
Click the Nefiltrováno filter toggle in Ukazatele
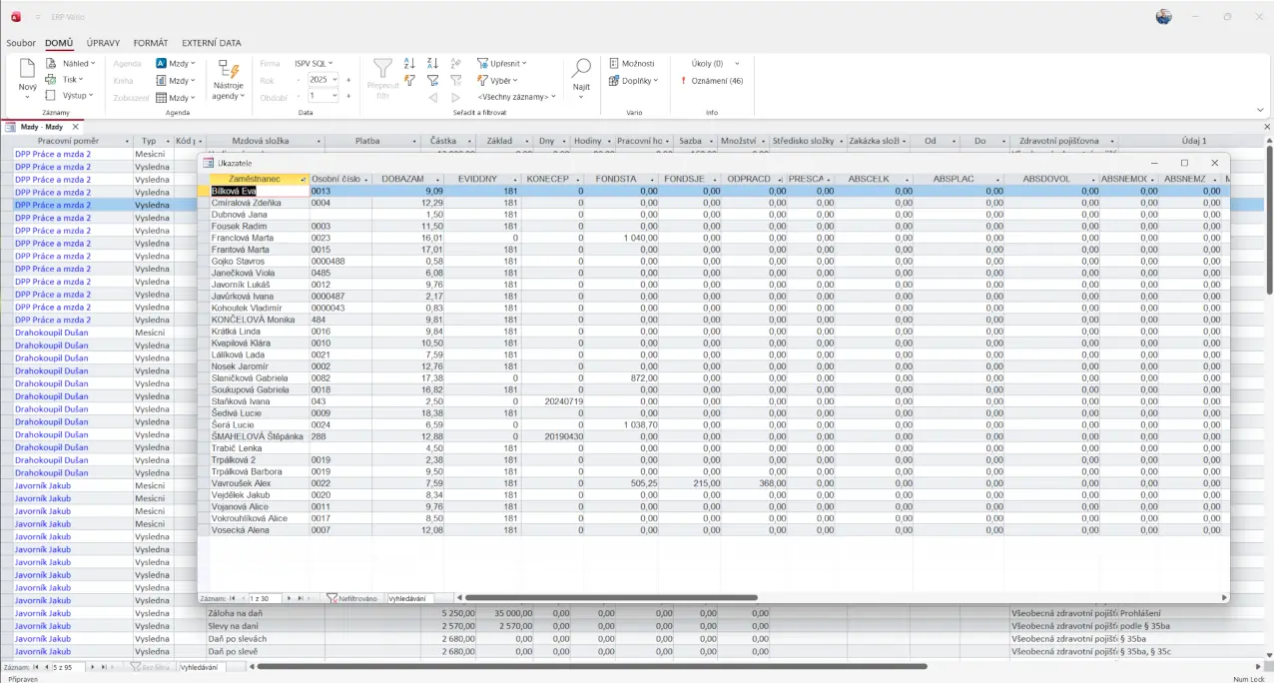click(x=351, y=598)
